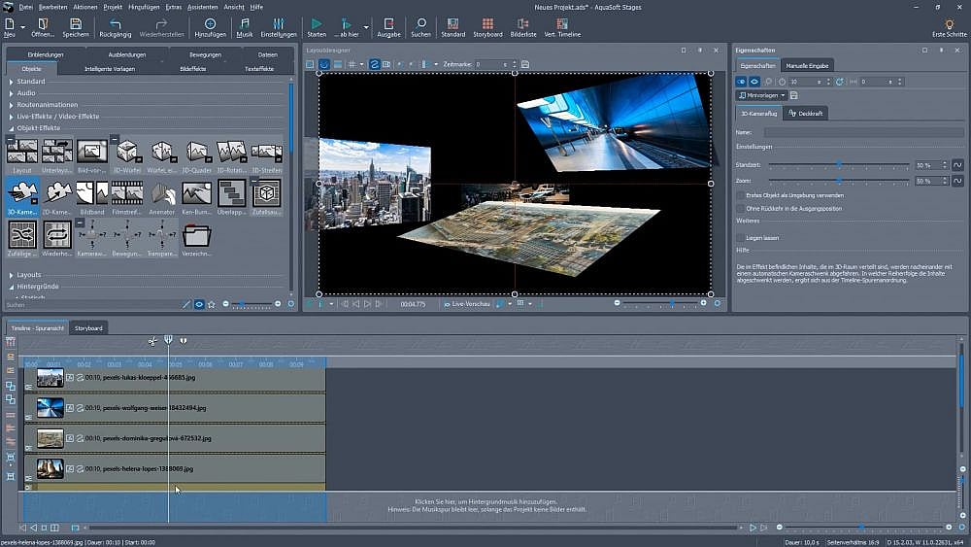Check 'Ohne Rückkehr in die Ausgangsposition'

[741, 208]
